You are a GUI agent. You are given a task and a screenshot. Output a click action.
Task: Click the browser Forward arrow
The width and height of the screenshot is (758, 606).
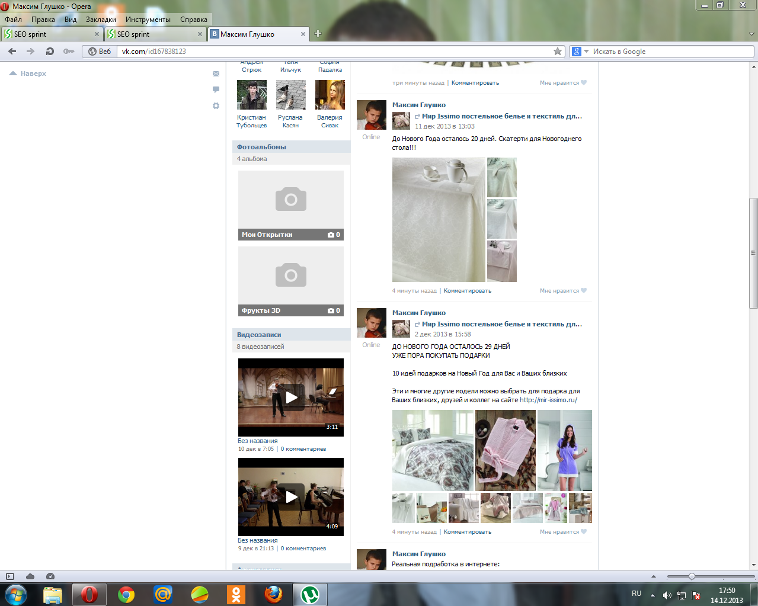[x=31, y=52]
